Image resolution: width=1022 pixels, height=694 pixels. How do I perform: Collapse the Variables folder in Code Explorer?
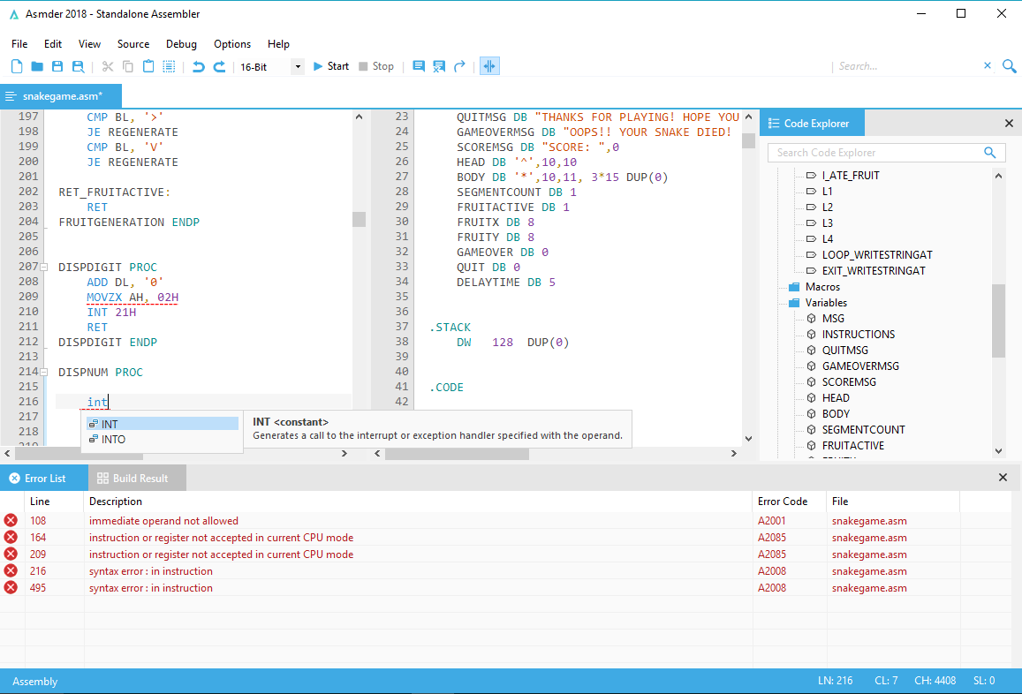coord(793,303)
